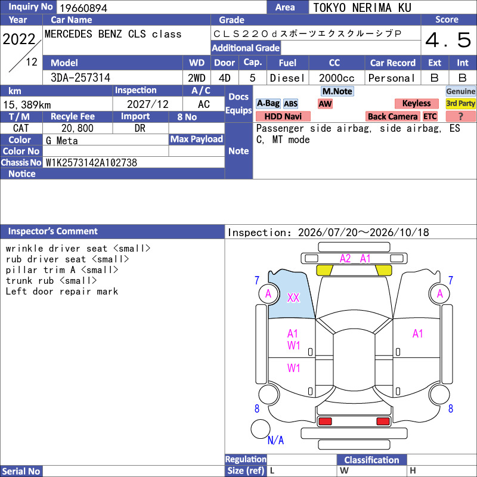The height and width of the screenshot is (477, 477).
Task: Click inspection date 2027/12
Action: click(x=147, y=104)
